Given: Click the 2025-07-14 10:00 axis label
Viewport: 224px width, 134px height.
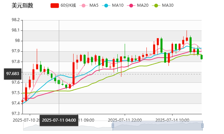Looking at the screenshot, I should click(x=172, y=120).
